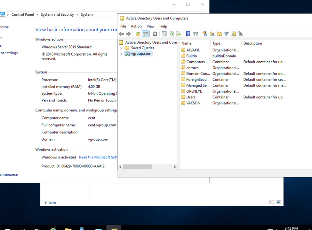This screenshot has width=312, height=230.
Task: Toggle Show/Hide Console Tree icon
Action: (x=145, y=34)
